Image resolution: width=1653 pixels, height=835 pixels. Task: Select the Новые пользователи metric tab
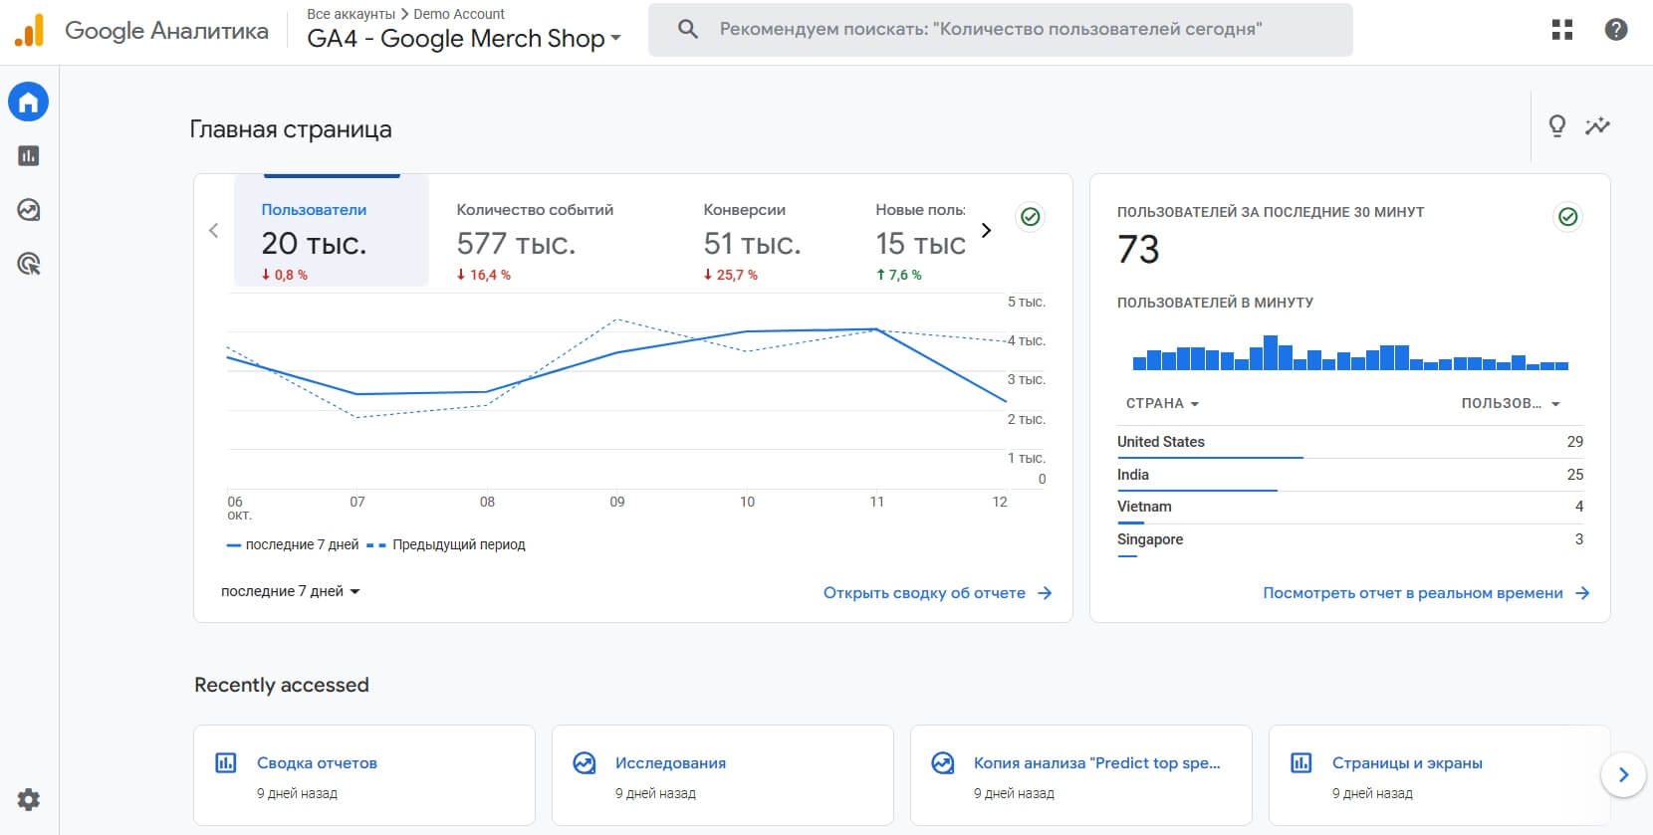(920, 242)
